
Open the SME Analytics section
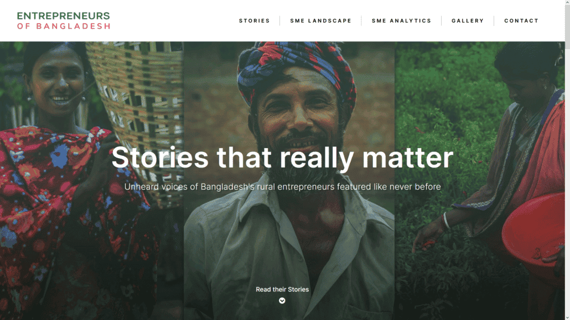(401, 20)
